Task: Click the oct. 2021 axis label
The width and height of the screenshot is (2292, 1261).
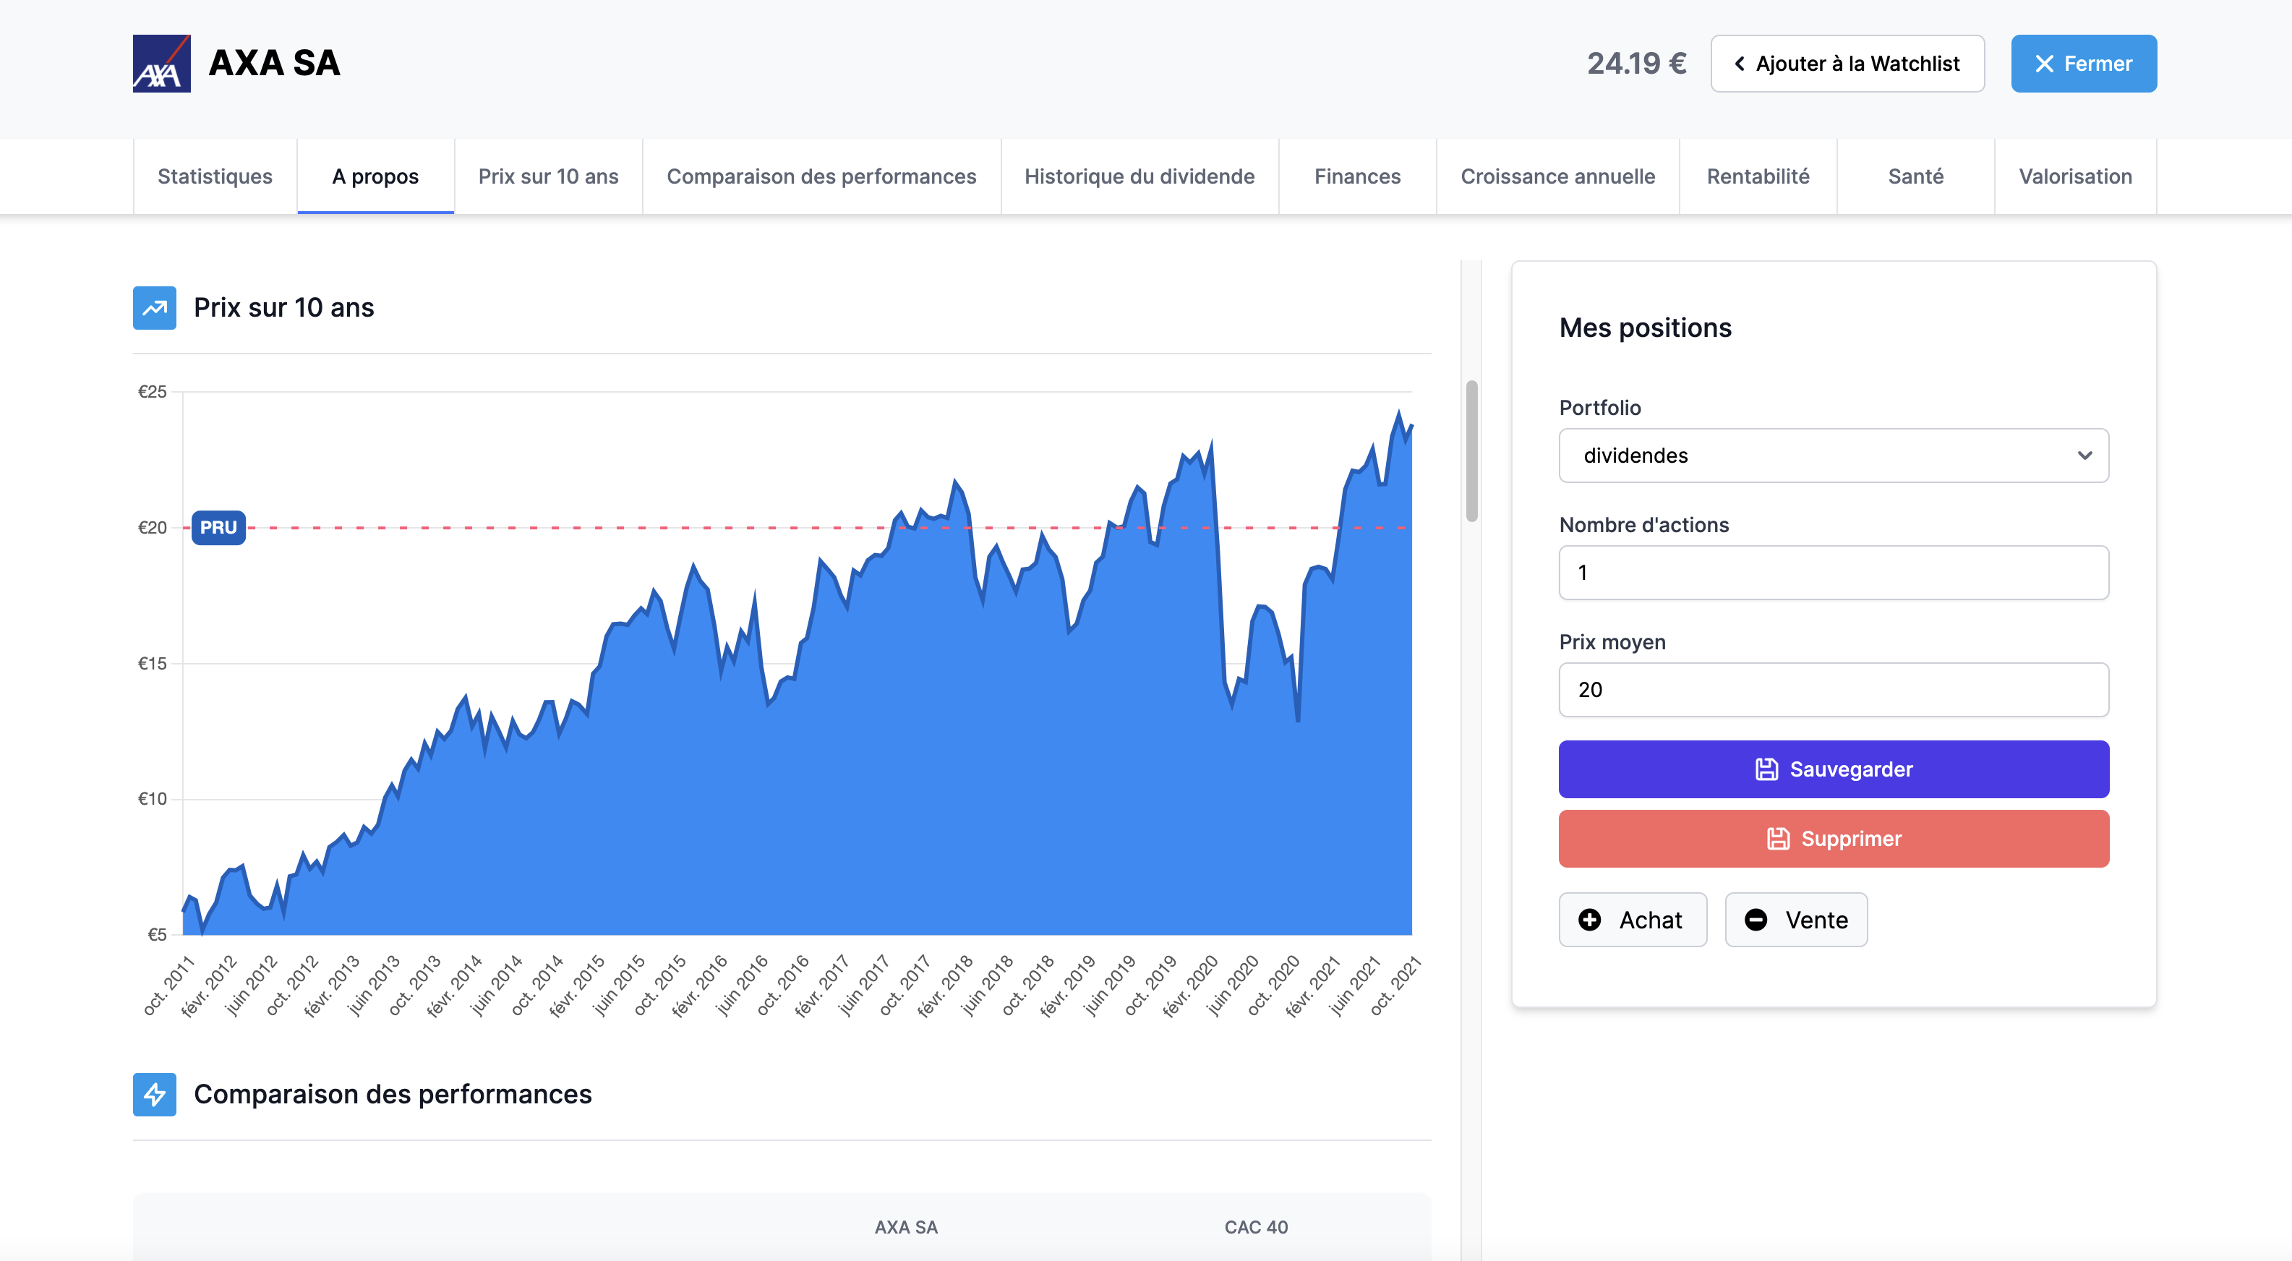Action: coord(1395,985)
